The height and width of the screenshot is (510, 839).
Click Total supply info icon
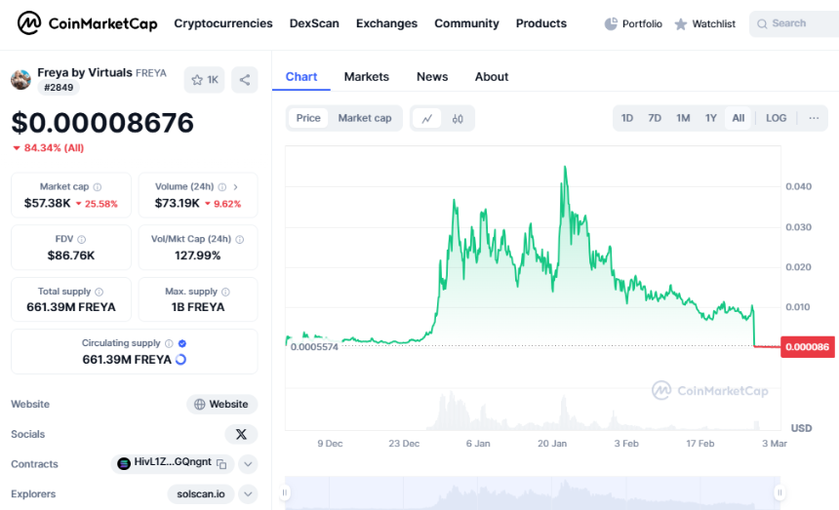(99, 292)
